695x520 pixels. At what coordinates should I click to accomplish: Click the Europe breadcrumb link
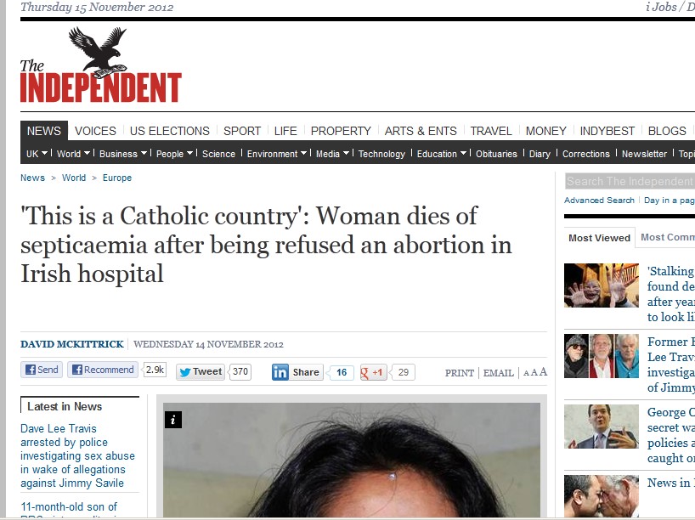click(117, 178)
